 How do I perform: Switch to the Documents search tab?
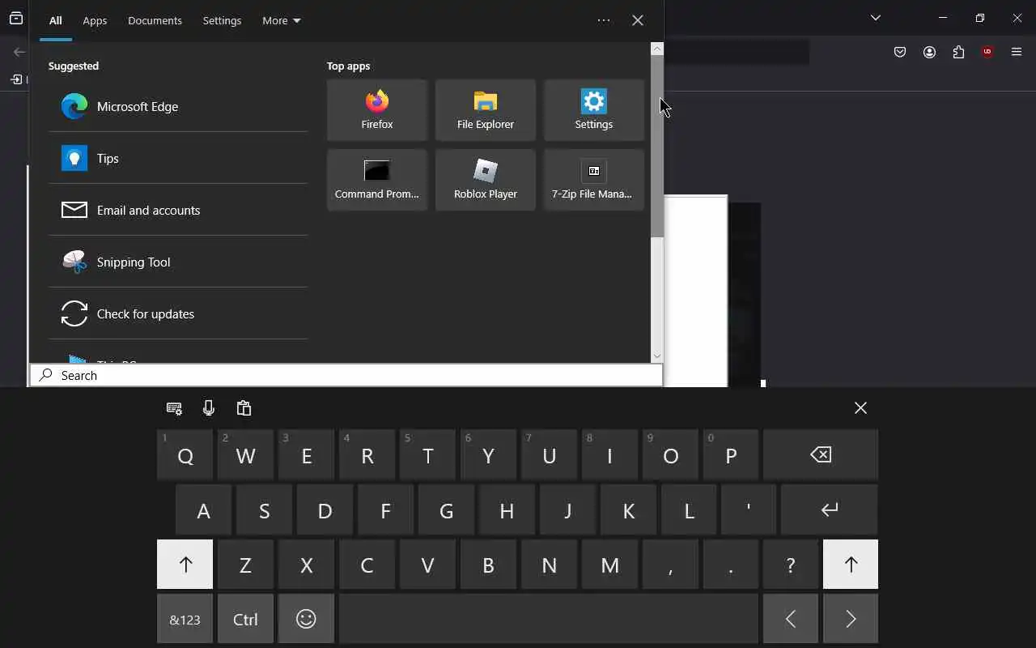click(155, 20)
